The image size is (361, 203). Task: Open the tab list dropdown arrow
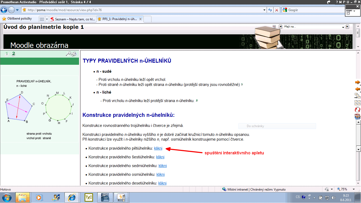coord(47,19)
